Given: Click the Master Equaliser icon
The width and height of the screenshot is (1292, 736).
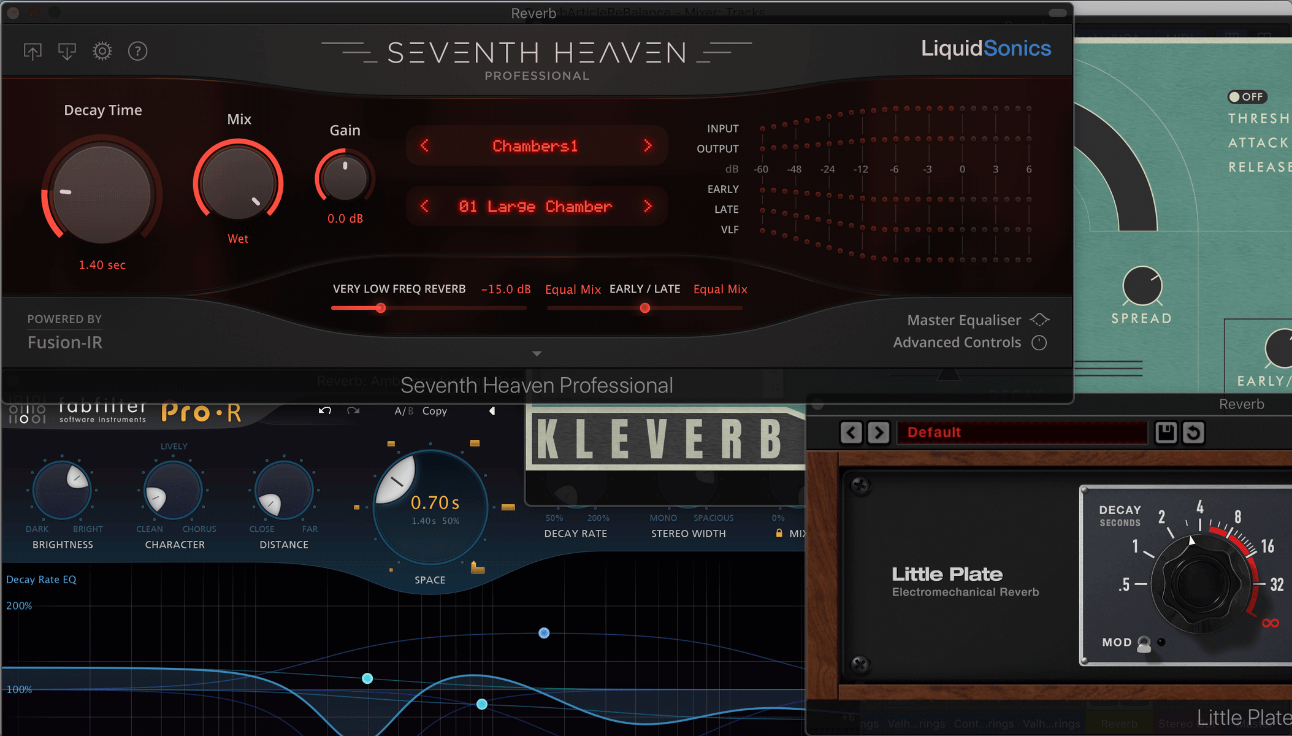Looking at the screenshot, I should pos(1044,320).
